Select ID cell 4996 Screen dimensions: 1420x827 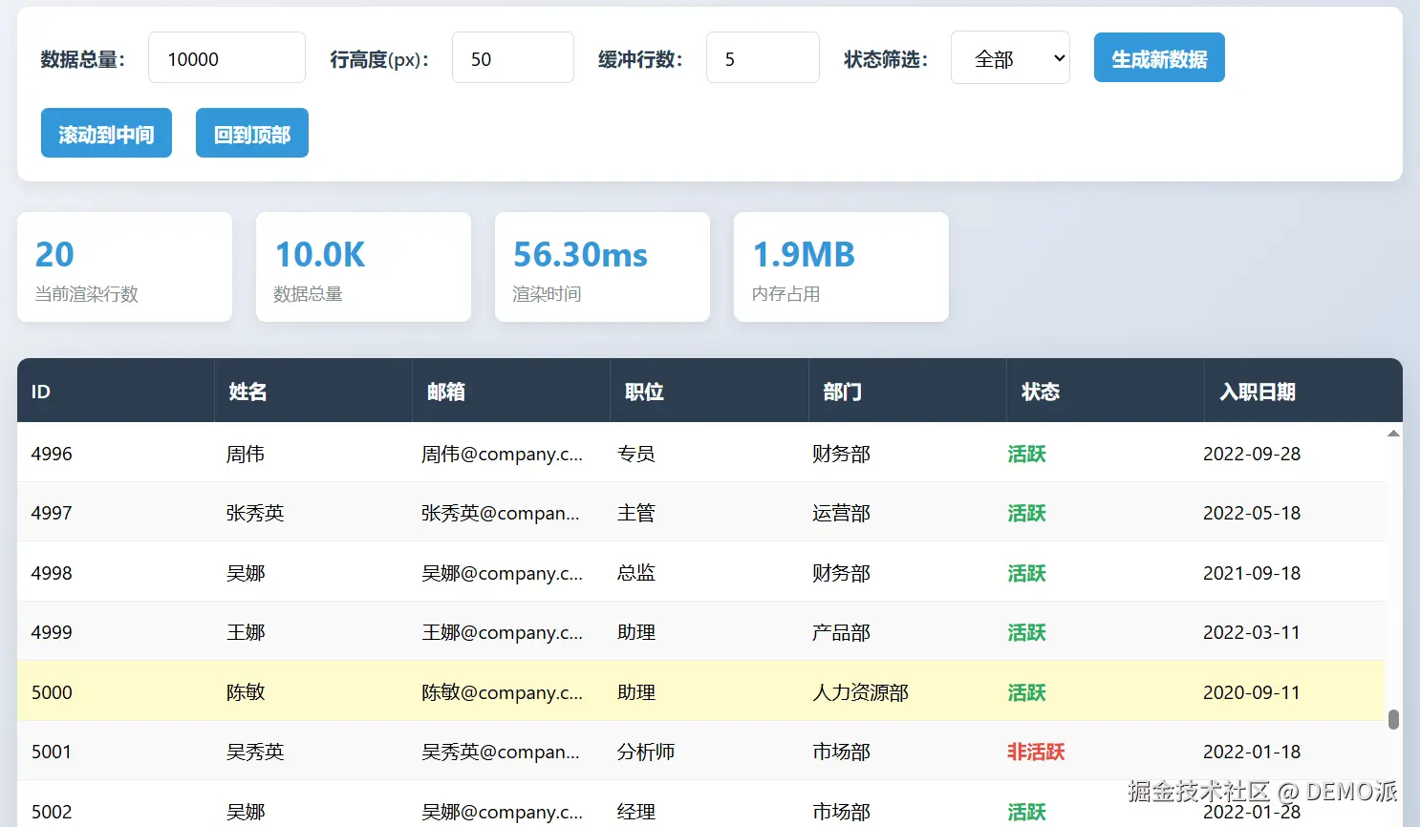point(52,454)
